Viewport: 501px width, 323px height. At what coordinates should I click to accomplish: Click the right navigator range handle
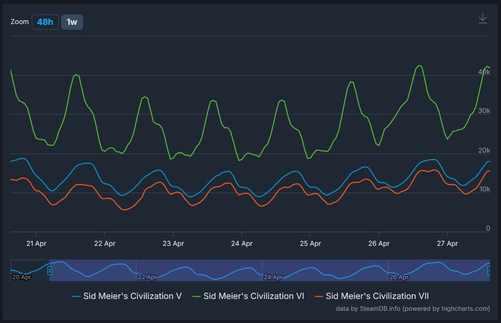click(x=489, y=271)
